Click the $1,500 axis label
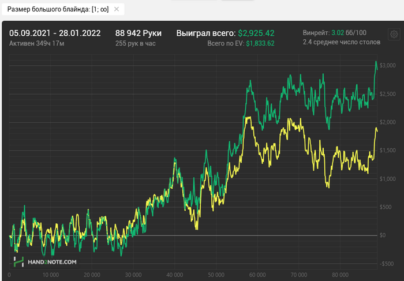 point(387,151)
